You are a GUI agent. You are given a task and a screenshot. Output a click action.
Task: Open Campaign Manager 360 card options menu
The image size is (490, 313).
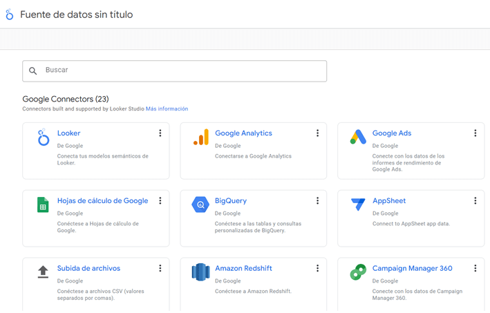pos(475,268)
